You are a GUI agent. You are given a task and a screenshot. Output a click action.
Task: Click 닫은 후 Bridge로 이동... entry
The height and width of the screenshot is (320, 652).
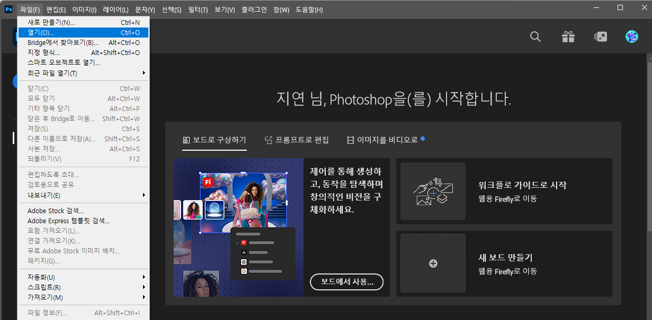83,118
